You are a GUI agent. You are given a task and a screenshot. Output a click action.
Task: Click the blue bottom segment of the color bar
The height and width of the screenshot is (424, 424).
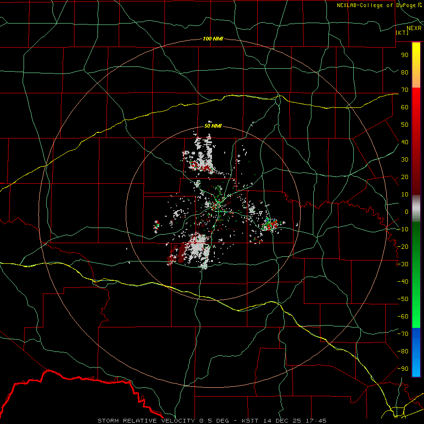(416, 352)
